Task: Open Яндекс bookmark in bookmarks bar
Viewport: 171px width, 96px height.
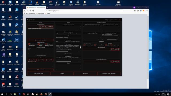Action: [48, 13]
